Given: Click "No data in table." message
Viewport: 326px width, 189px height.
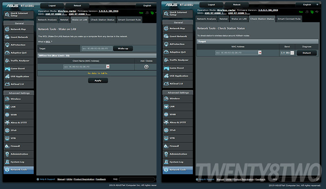Looking at the screenshot, I should coord(98,73).
